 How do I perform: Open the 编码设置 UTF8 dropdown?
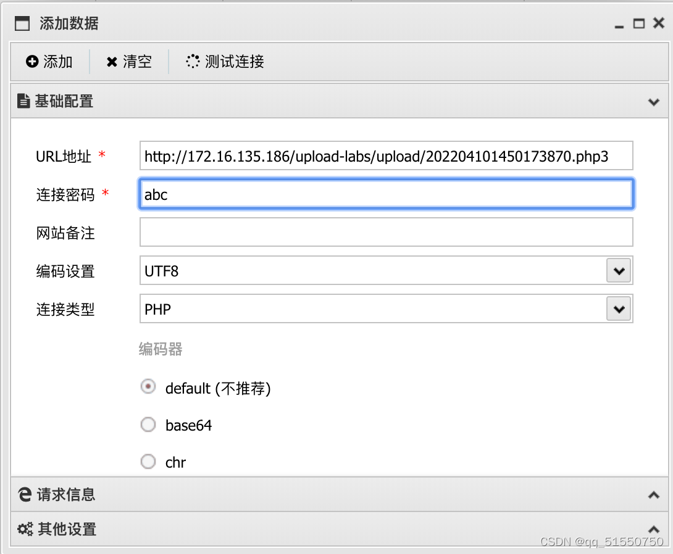click(x=619, y=270)
